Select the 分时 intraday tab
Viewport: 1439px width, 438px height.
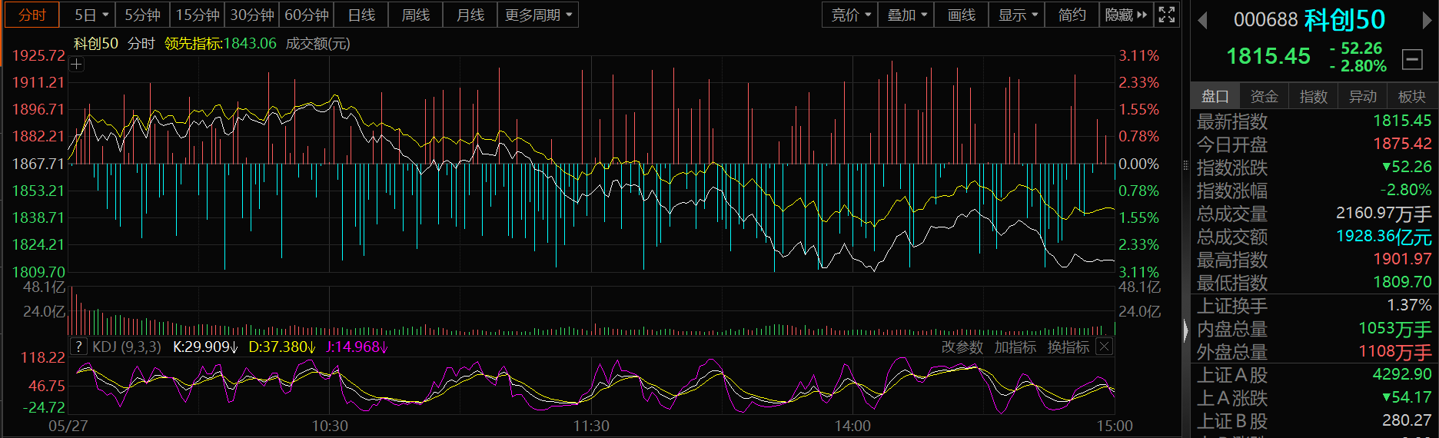point(32,15)
